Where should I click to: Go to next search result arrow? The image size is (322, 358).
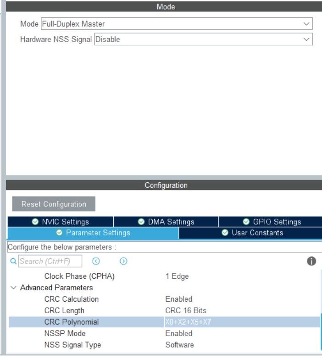123,261
